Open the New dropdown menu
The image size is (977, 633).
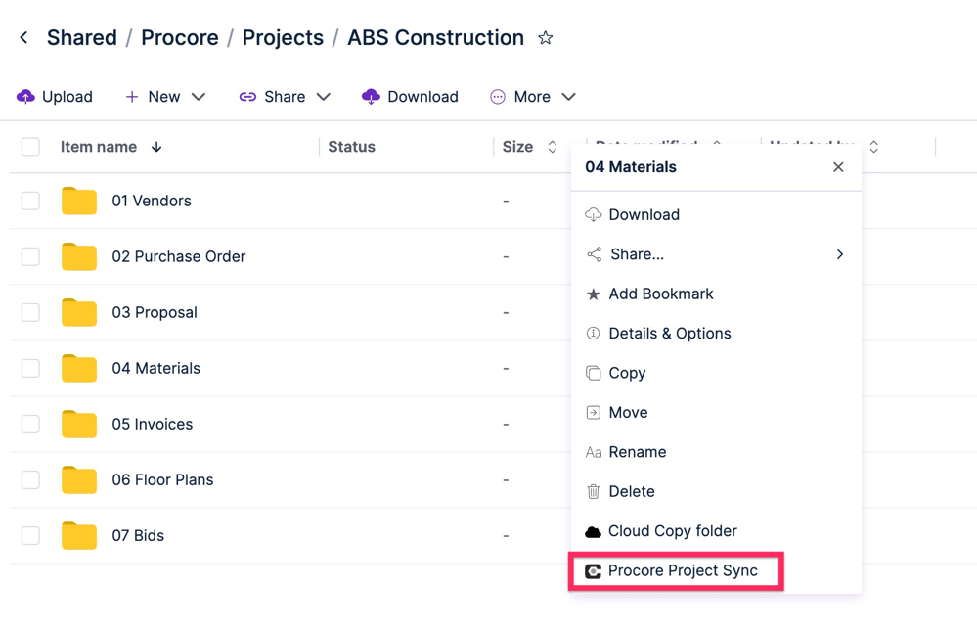166,96
